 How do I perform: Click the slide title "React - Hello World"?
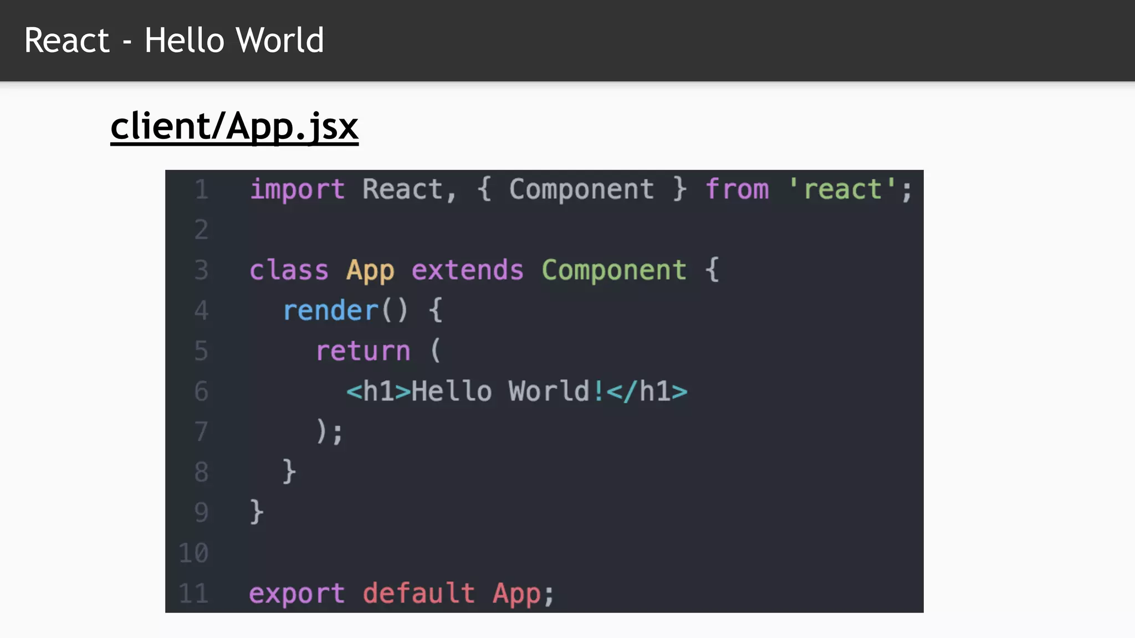coord(174,40)
